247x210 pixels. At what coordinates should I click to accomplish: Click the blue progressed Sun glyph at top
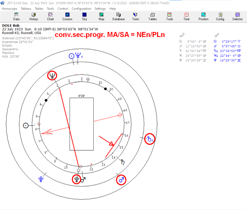pos(71,56)
